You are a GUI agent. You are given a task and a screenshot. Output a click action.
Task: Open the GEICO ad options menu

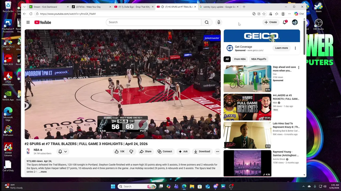pos(295,48)
